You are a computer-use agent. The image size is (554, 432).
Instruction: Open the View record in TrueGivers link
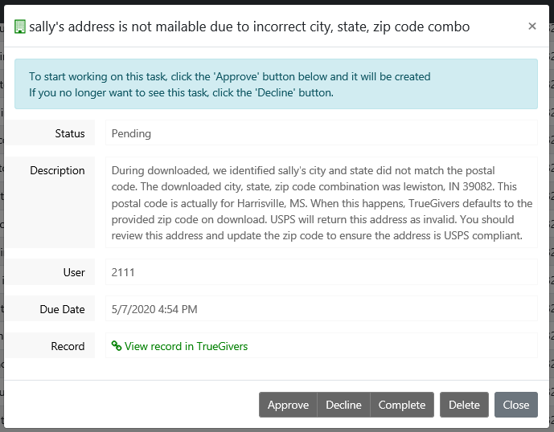click(x=186, y=346)
